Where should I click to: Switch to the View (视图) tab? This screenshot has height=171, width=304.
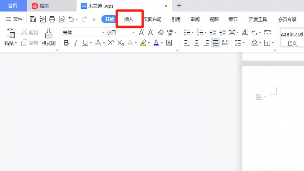(214, 19)
